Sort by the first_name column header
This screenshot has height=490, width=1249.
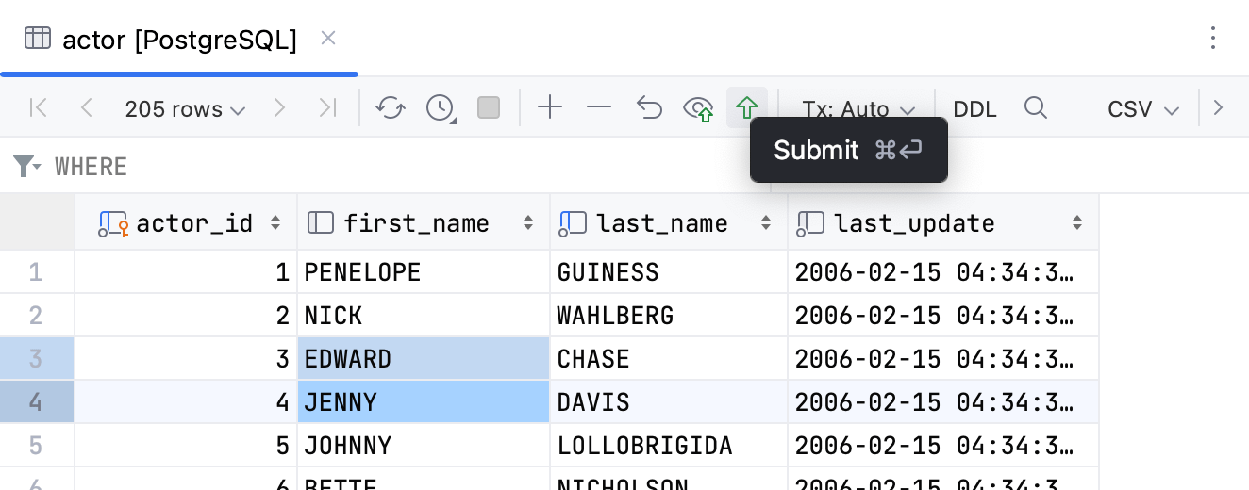click(x=416, y=223)
